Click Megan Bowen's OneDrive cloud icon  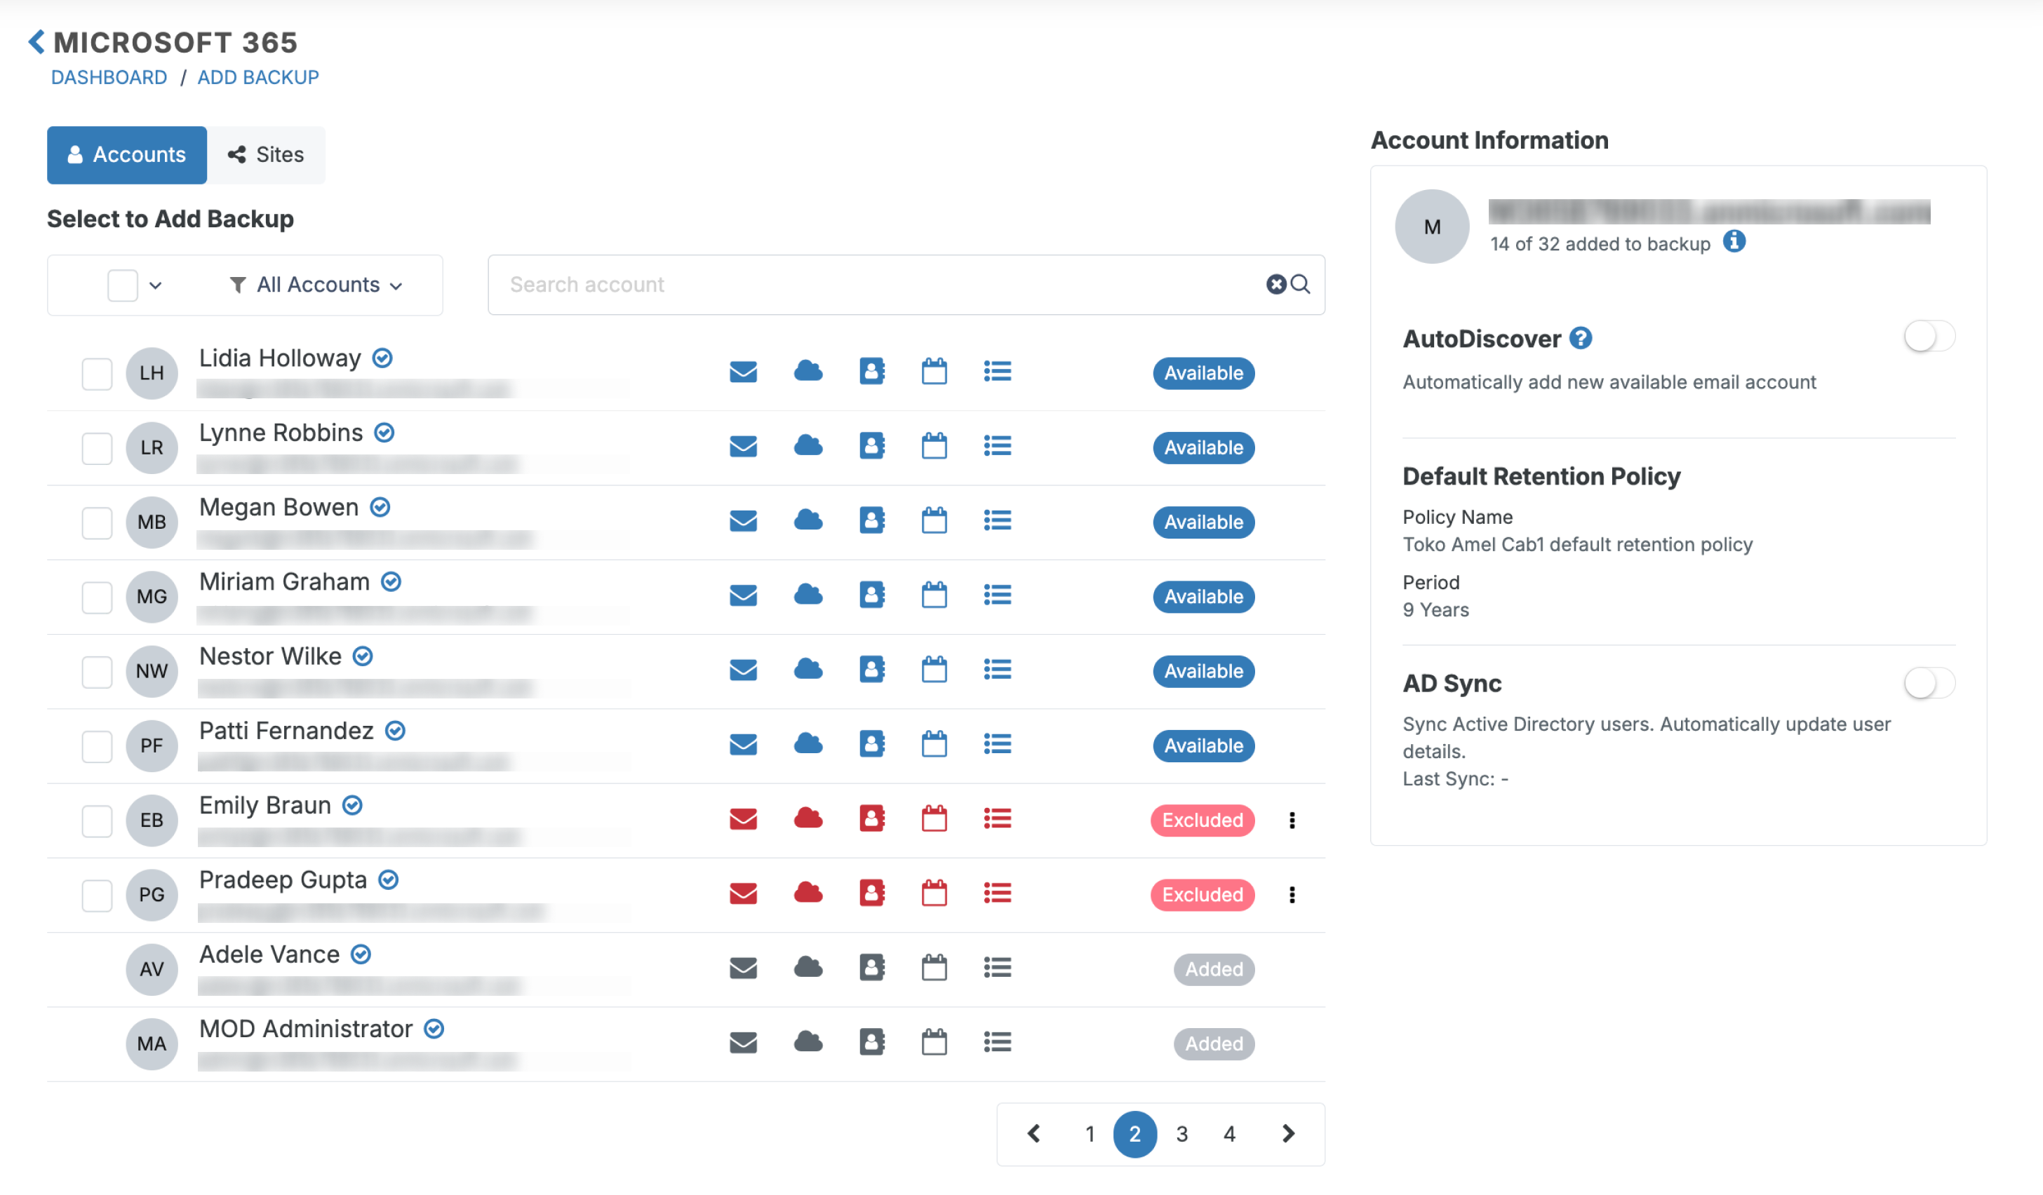(808, 520)
